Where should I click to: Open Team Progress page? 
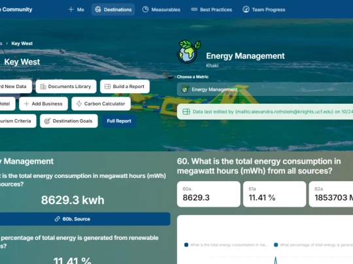264,9
